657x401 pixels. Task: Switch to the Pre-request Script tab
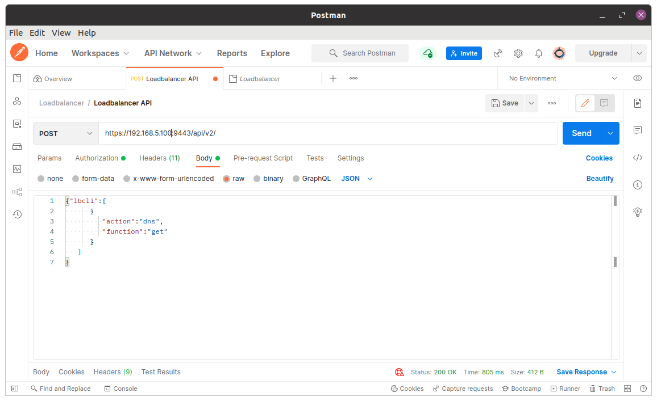pyautogui.click(x=263, y=158)
